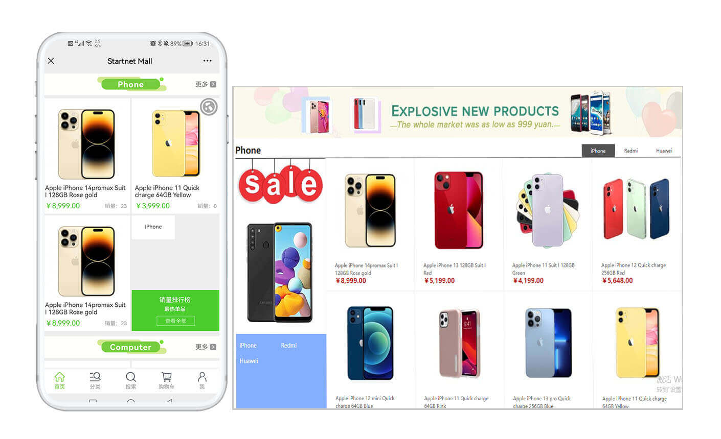Screen dimensions: 721x439
Task: Click Huawei link in blue sidebar
Action: pos(249,361)
